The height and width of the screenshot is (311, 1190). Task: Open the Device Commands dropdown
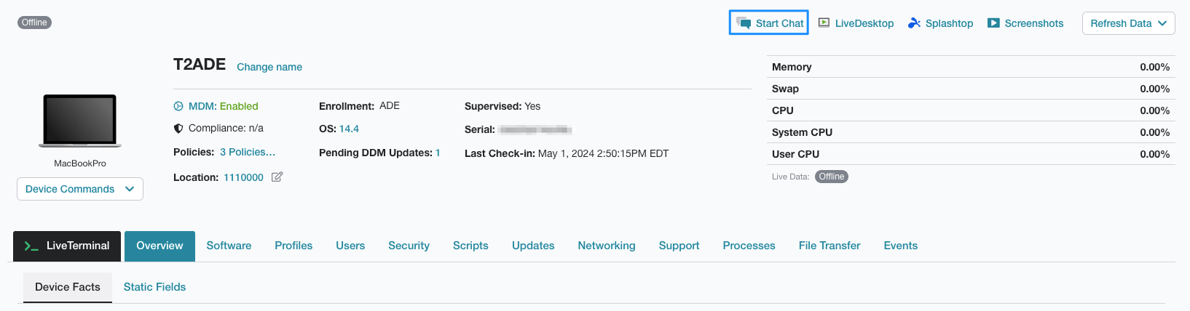[x=80, y=189]
